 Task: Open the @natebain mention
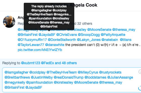(x=110, y=40)
